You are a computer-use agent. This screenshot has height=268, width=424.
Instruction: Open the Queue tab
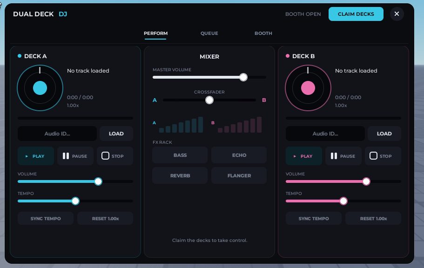209,33
